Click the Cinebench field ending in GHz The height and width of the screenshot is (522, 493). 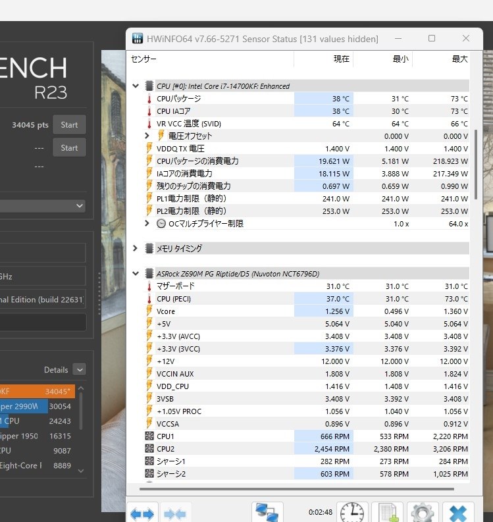pos(43,276)
